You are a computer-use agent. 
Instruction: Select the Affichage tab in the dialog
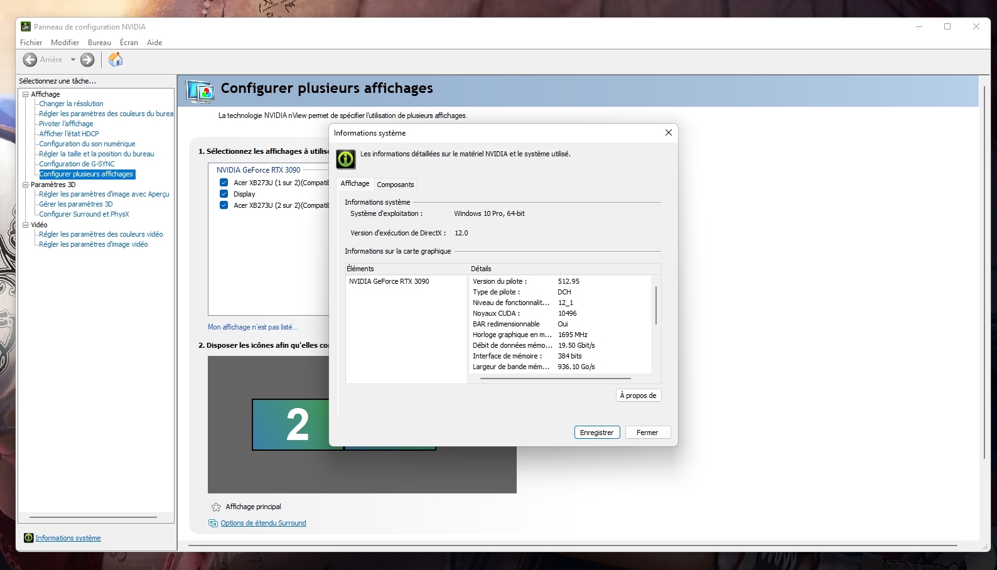[355, 183]
